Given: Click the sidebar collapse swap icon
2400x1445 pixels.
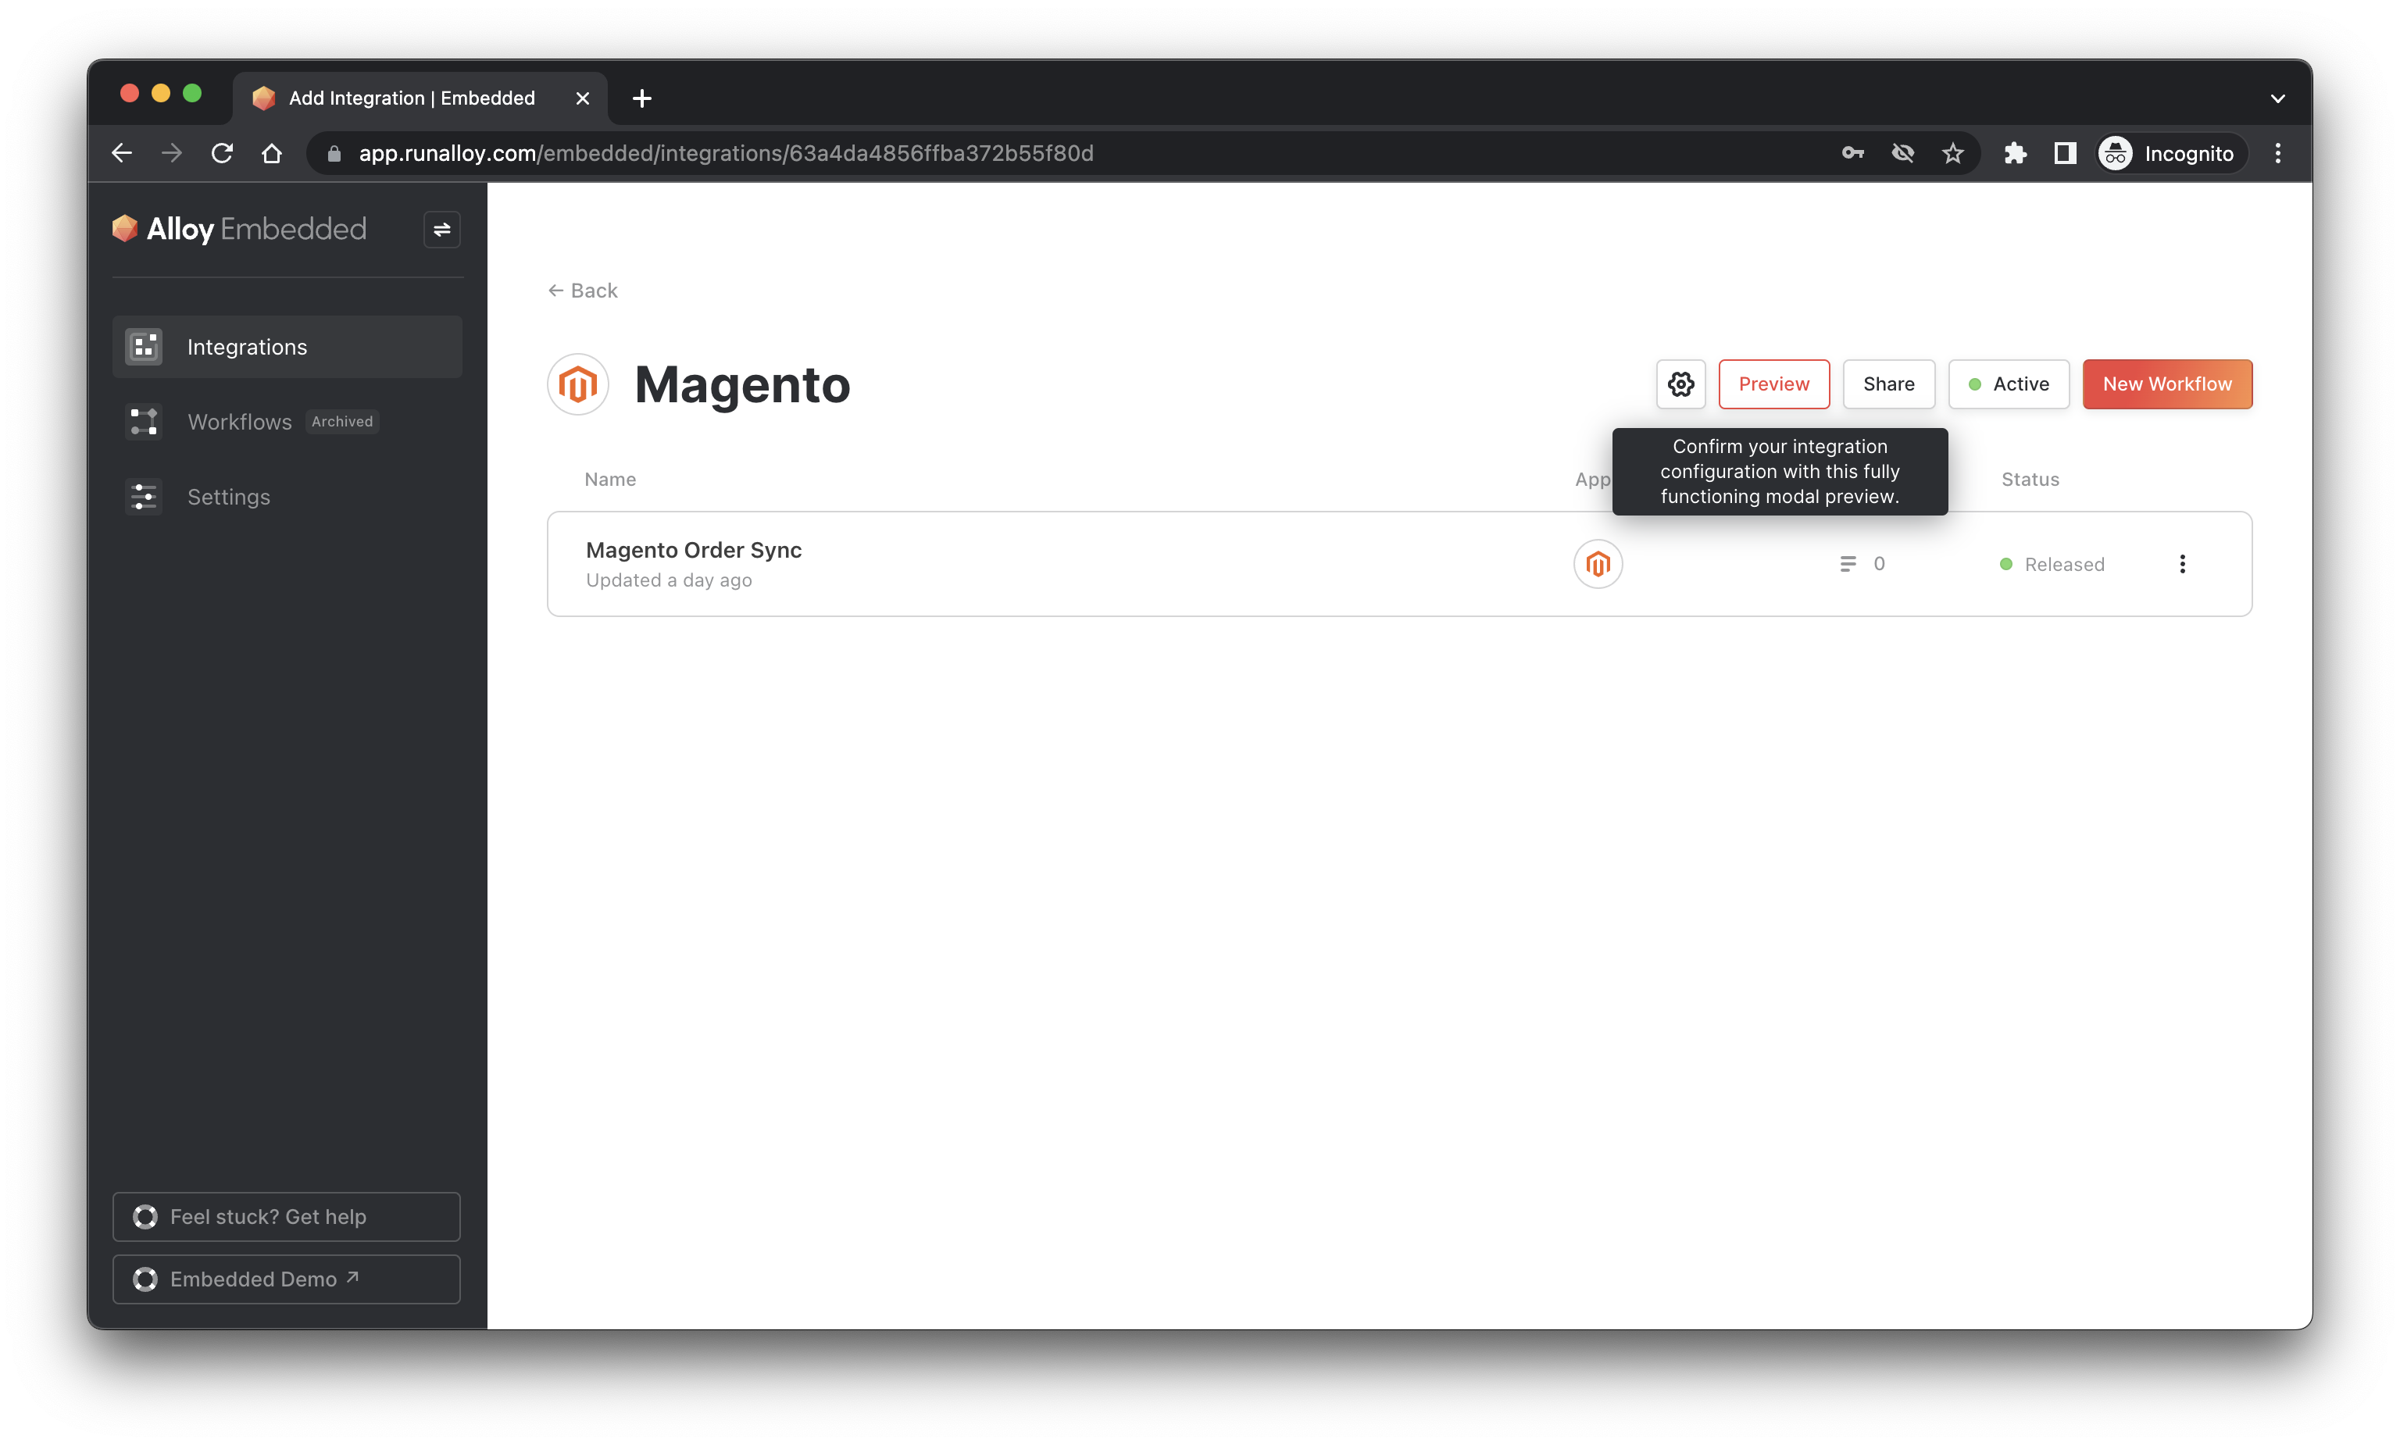Looking at the screenshot, I should (441, 230).
